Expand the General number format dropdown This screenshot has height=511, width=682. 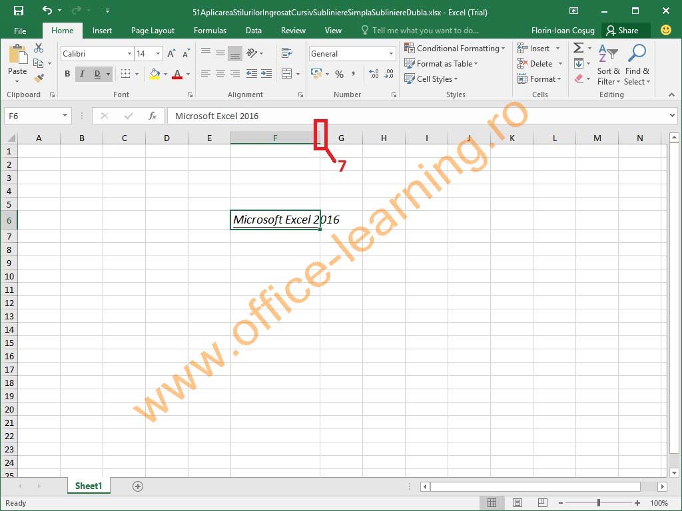click(391, 53)
